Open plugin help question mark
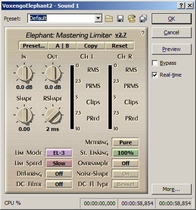The image size is (196, 210). (x=143, y=33)
